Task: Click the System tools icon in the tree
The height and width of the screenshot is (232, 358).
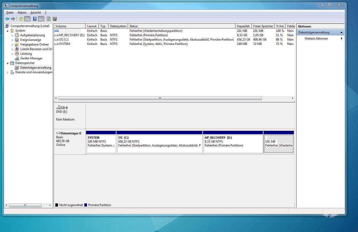Action: pyautogui.click(x=12, y=31)
